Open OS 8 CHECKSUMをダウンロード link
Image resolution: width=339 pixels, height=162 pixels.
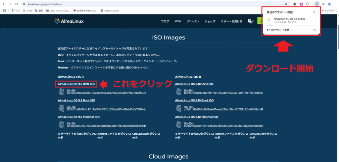point(264,135)
